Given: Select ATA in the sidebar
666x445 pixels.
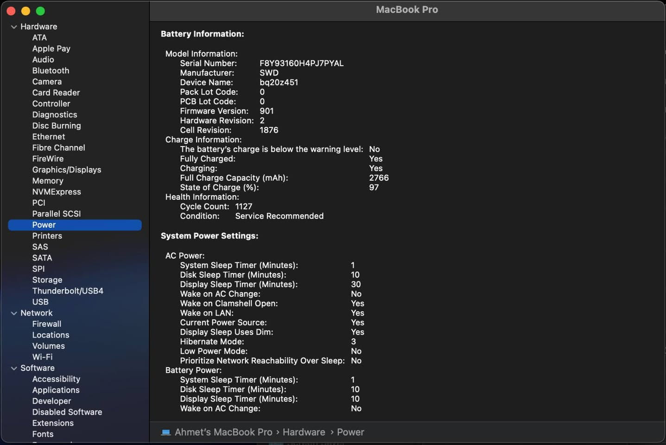Looking at the screenshot, I should (x=39, y=38).
